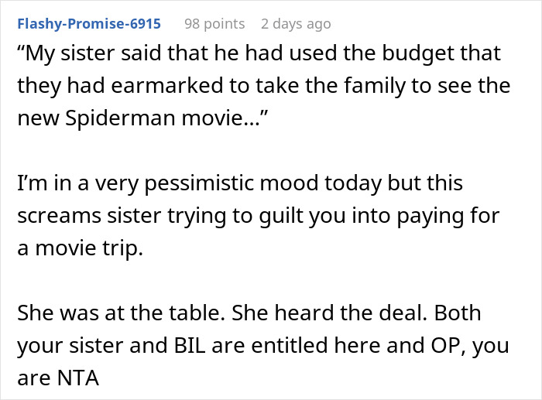The height and width of the screenshot is (400, 542).
Task: Open the '2 days ago' comment permalink
Action: coord(296,24)
